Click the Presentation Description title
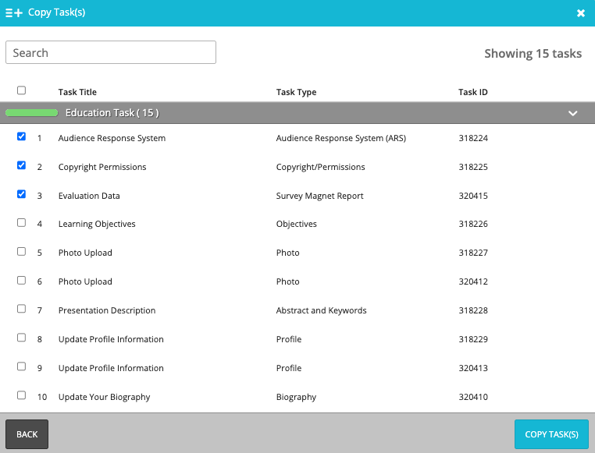 point(107,310)
